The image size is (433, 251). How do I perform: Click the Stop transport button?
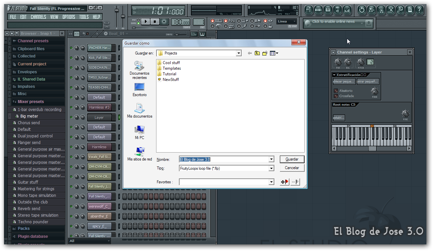(x=154, y=21)
